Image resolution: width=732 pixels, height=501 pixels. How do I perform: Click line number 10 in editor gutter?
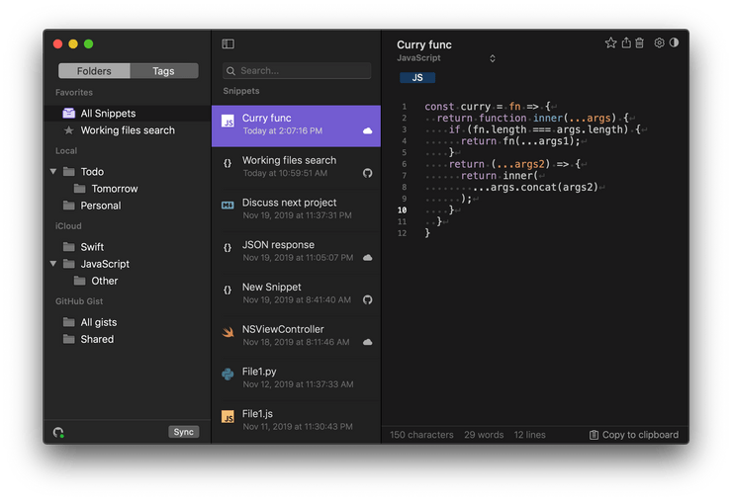[x=402, y=209]
